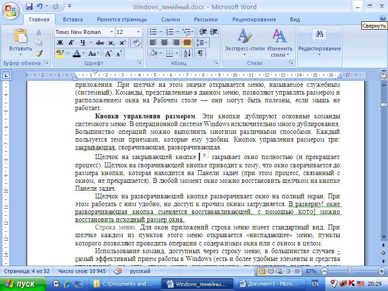Viewport: 388px width, 291px height.
Task: Open the font size 12 dropdown
Action: pyautogui.click(x=138, y=32)
